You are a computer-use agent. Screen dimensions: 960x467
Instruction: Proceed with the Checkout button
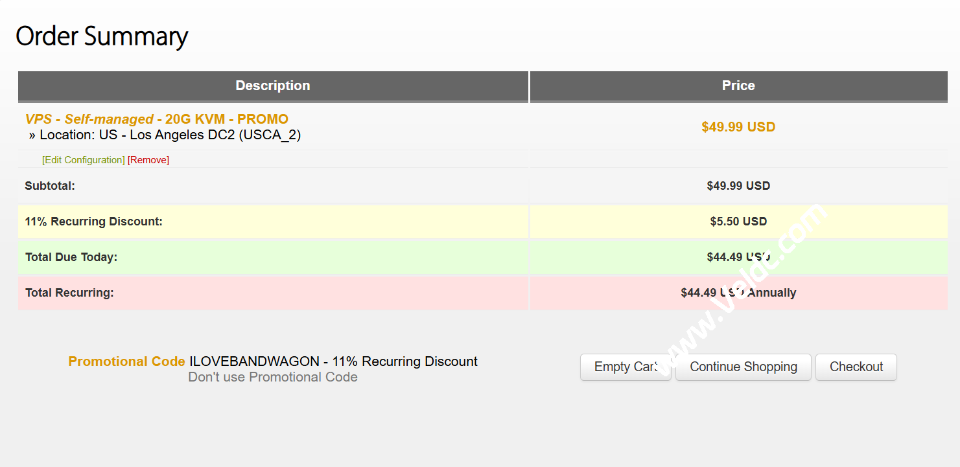tap(856, 367)
